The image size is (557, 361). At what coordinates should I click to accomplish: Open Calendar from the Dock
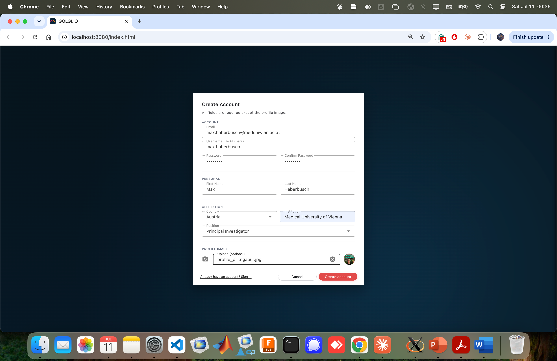[x=108, y=345]
